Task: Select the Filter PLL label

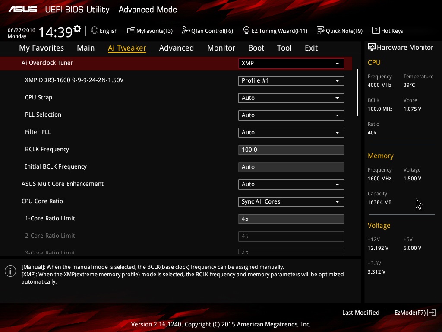Action: pos(38,132)
